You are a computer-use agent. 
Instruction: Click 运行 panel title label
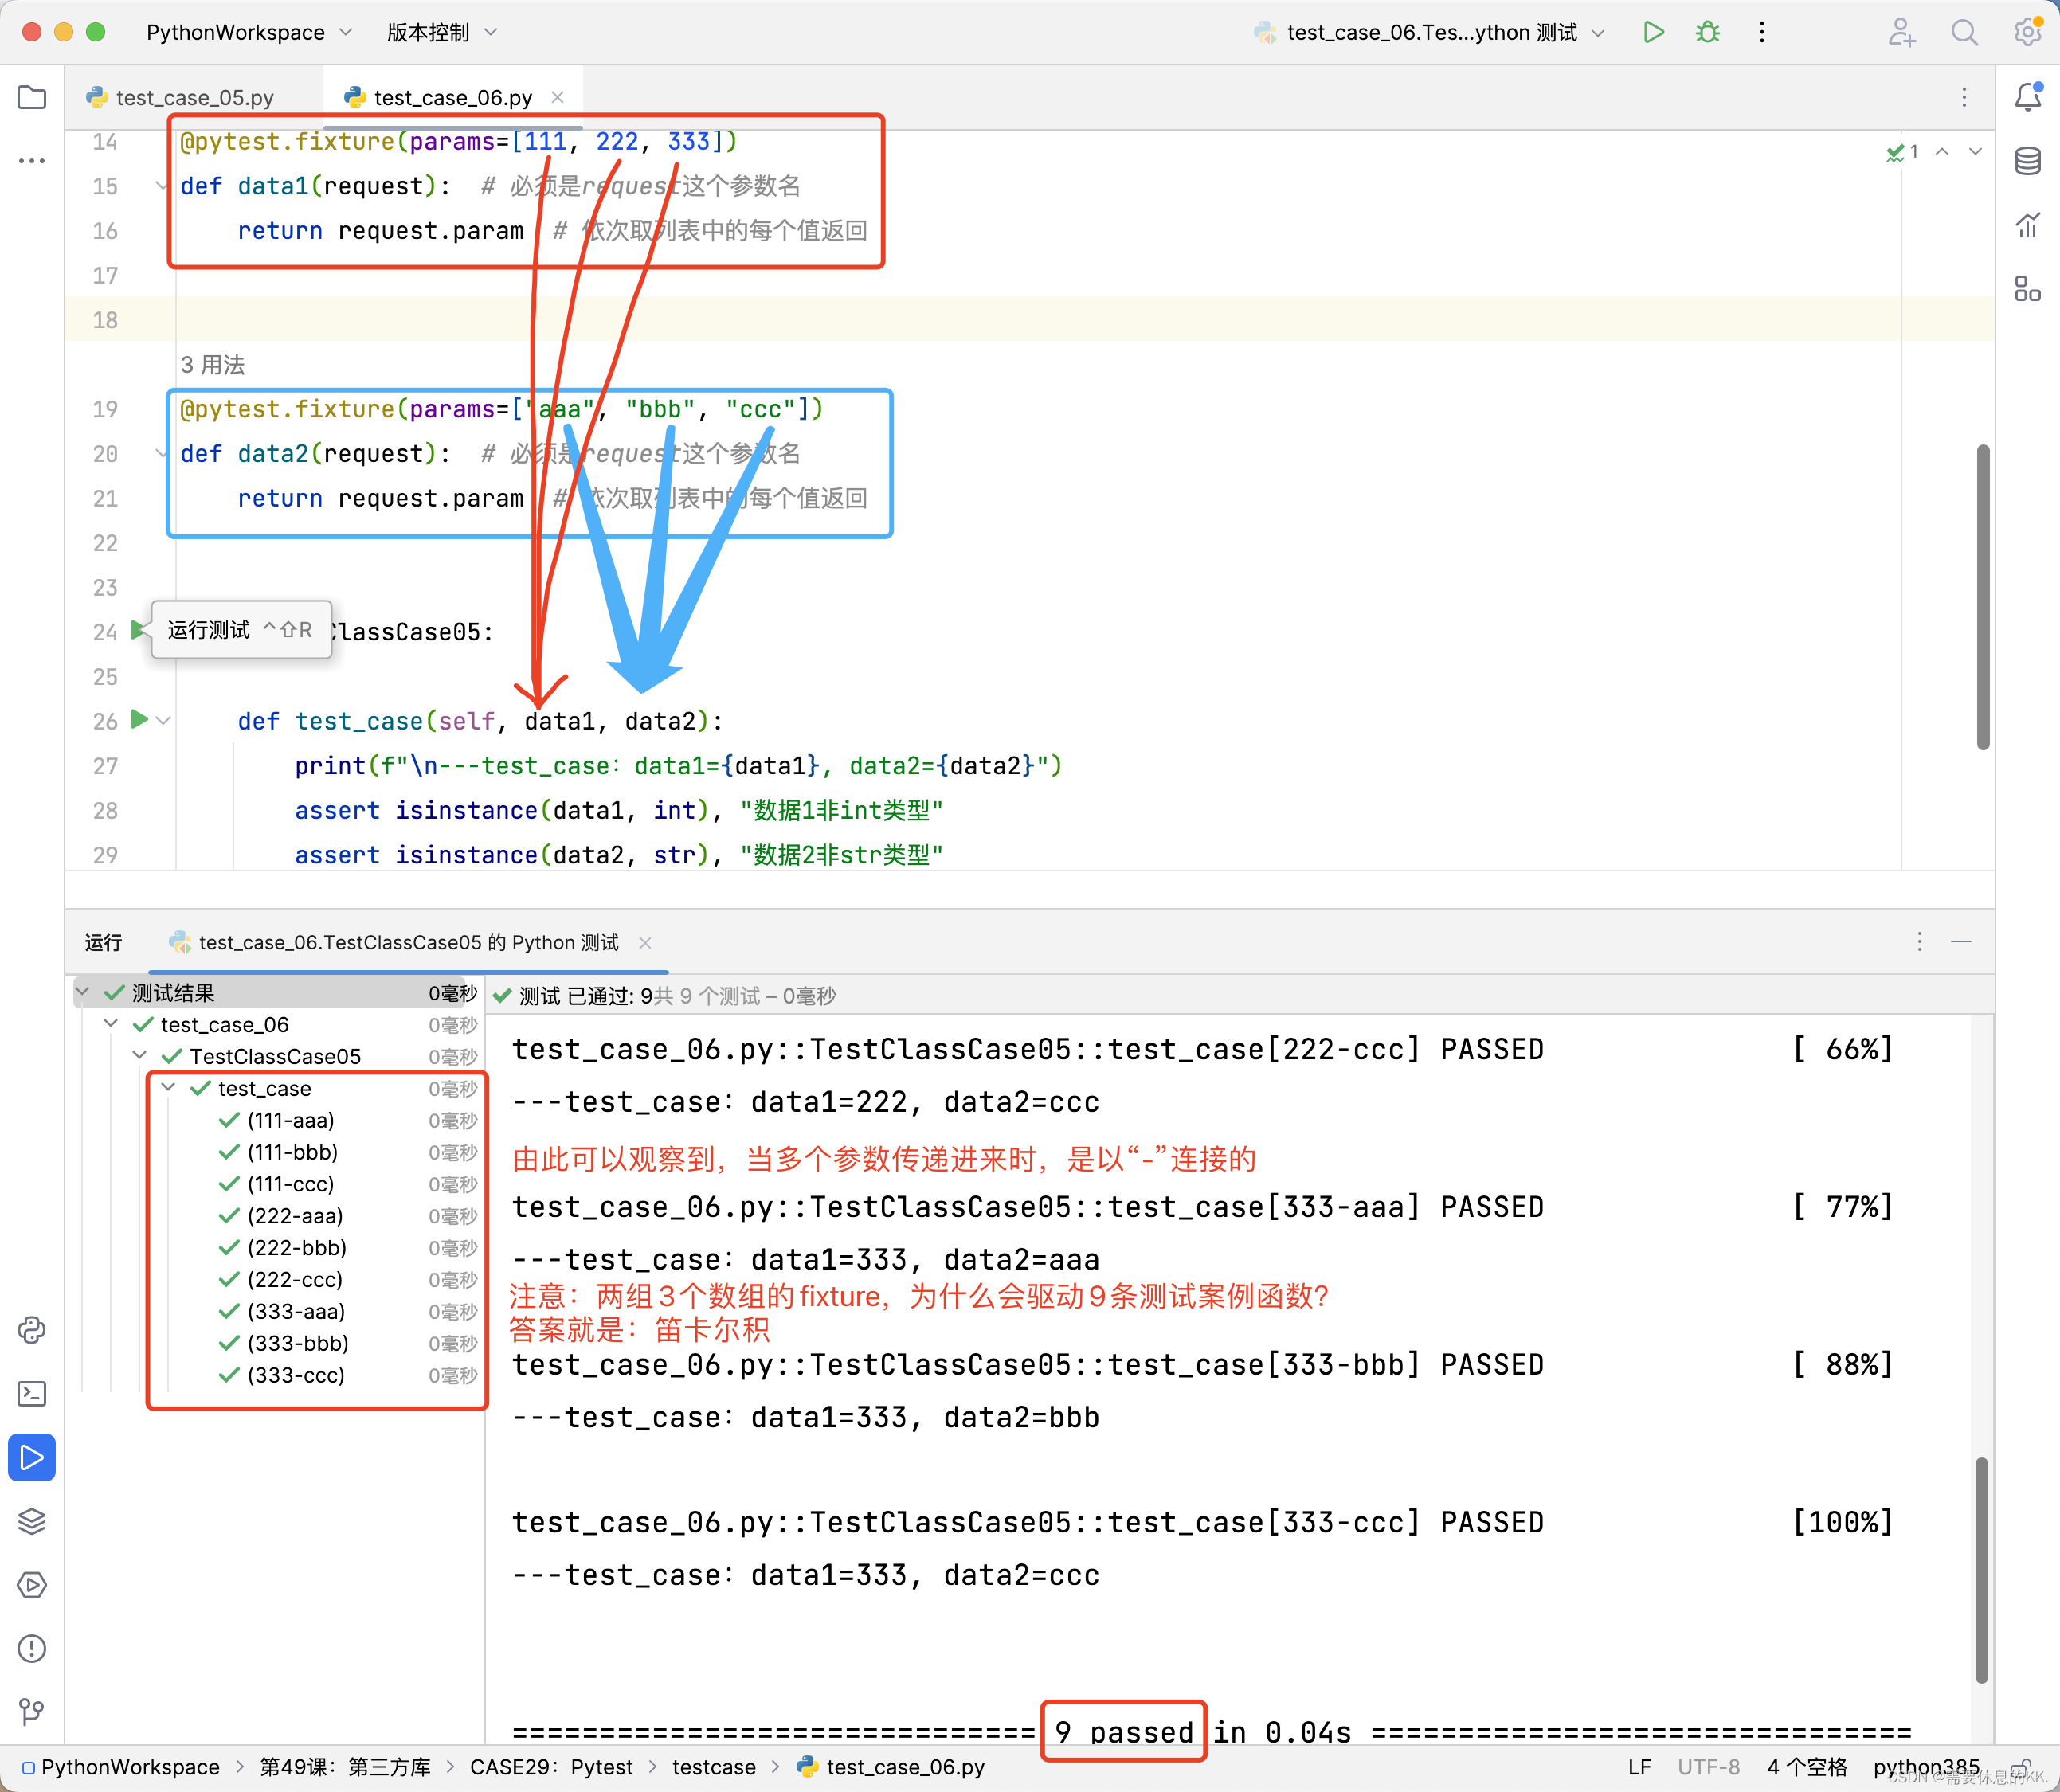[x=103, y=943]
